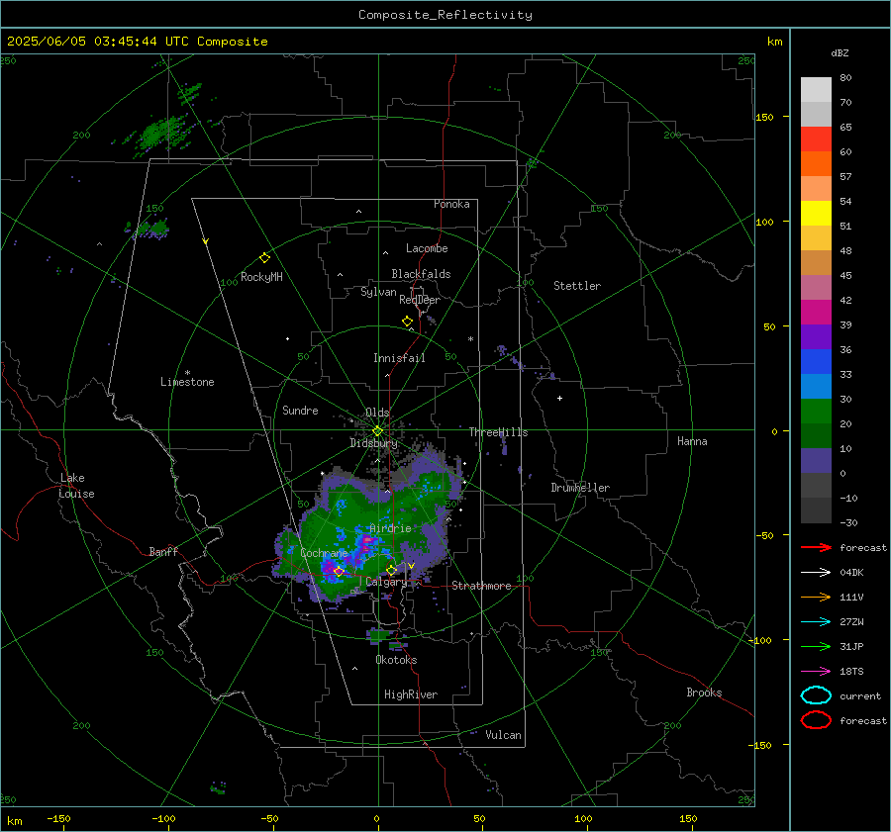
Task: Click the Ponoka city label
Action: [x=451, y=204]
